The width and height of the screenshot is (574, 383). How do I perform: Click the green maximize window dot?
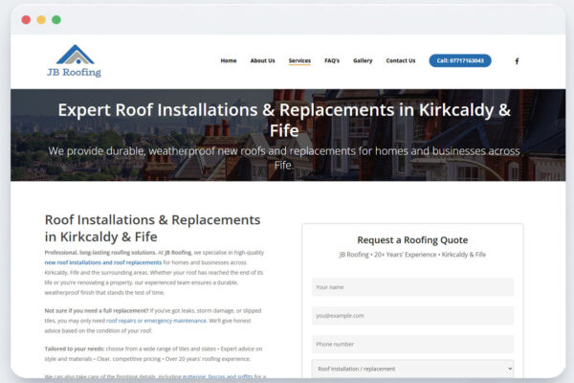(x=56, y=19)
